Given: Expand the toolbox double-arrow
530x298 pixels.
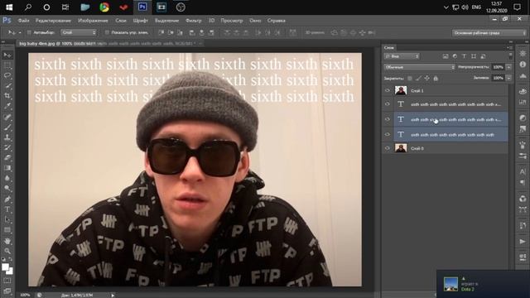Looking at the screenshot, I should point(3,42).
